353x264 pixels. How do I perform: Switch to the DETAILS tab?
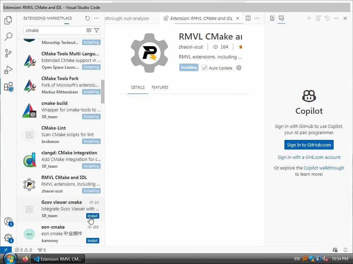(x=138, y=87)
